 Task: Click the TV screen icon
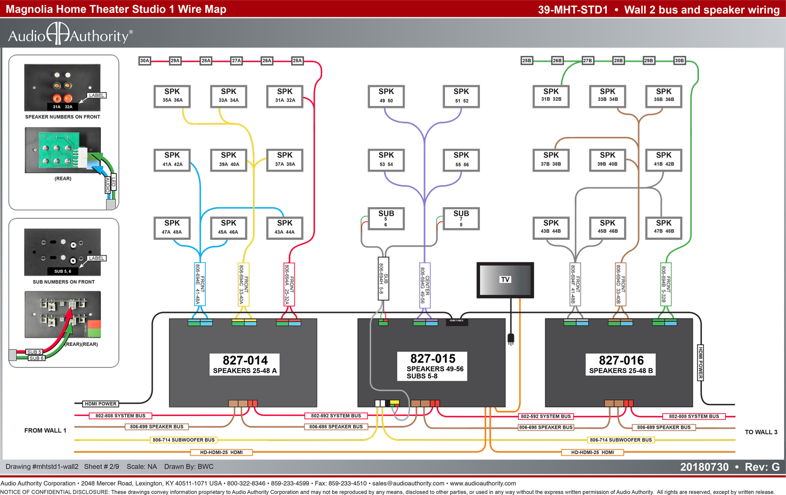pos(505,280)
